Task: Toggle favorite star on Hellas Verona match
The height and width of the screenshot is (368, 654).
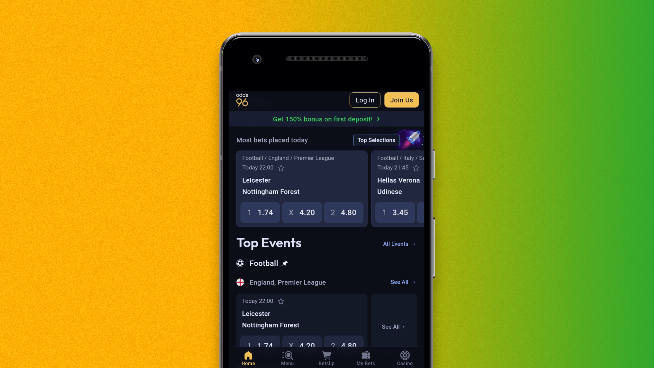Action: coord(416,168)
